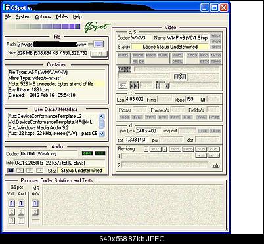Click GSpot Vid test button 2
Screen dimensions: 264x244
[12, 212]
